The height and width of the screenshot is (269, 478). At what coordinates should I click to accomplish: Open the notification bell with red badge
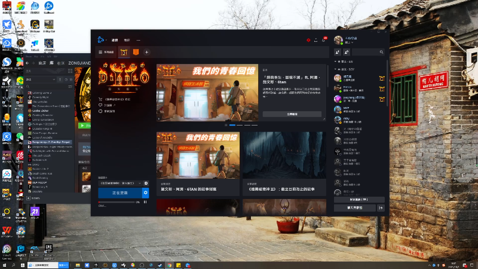point(324,39)
